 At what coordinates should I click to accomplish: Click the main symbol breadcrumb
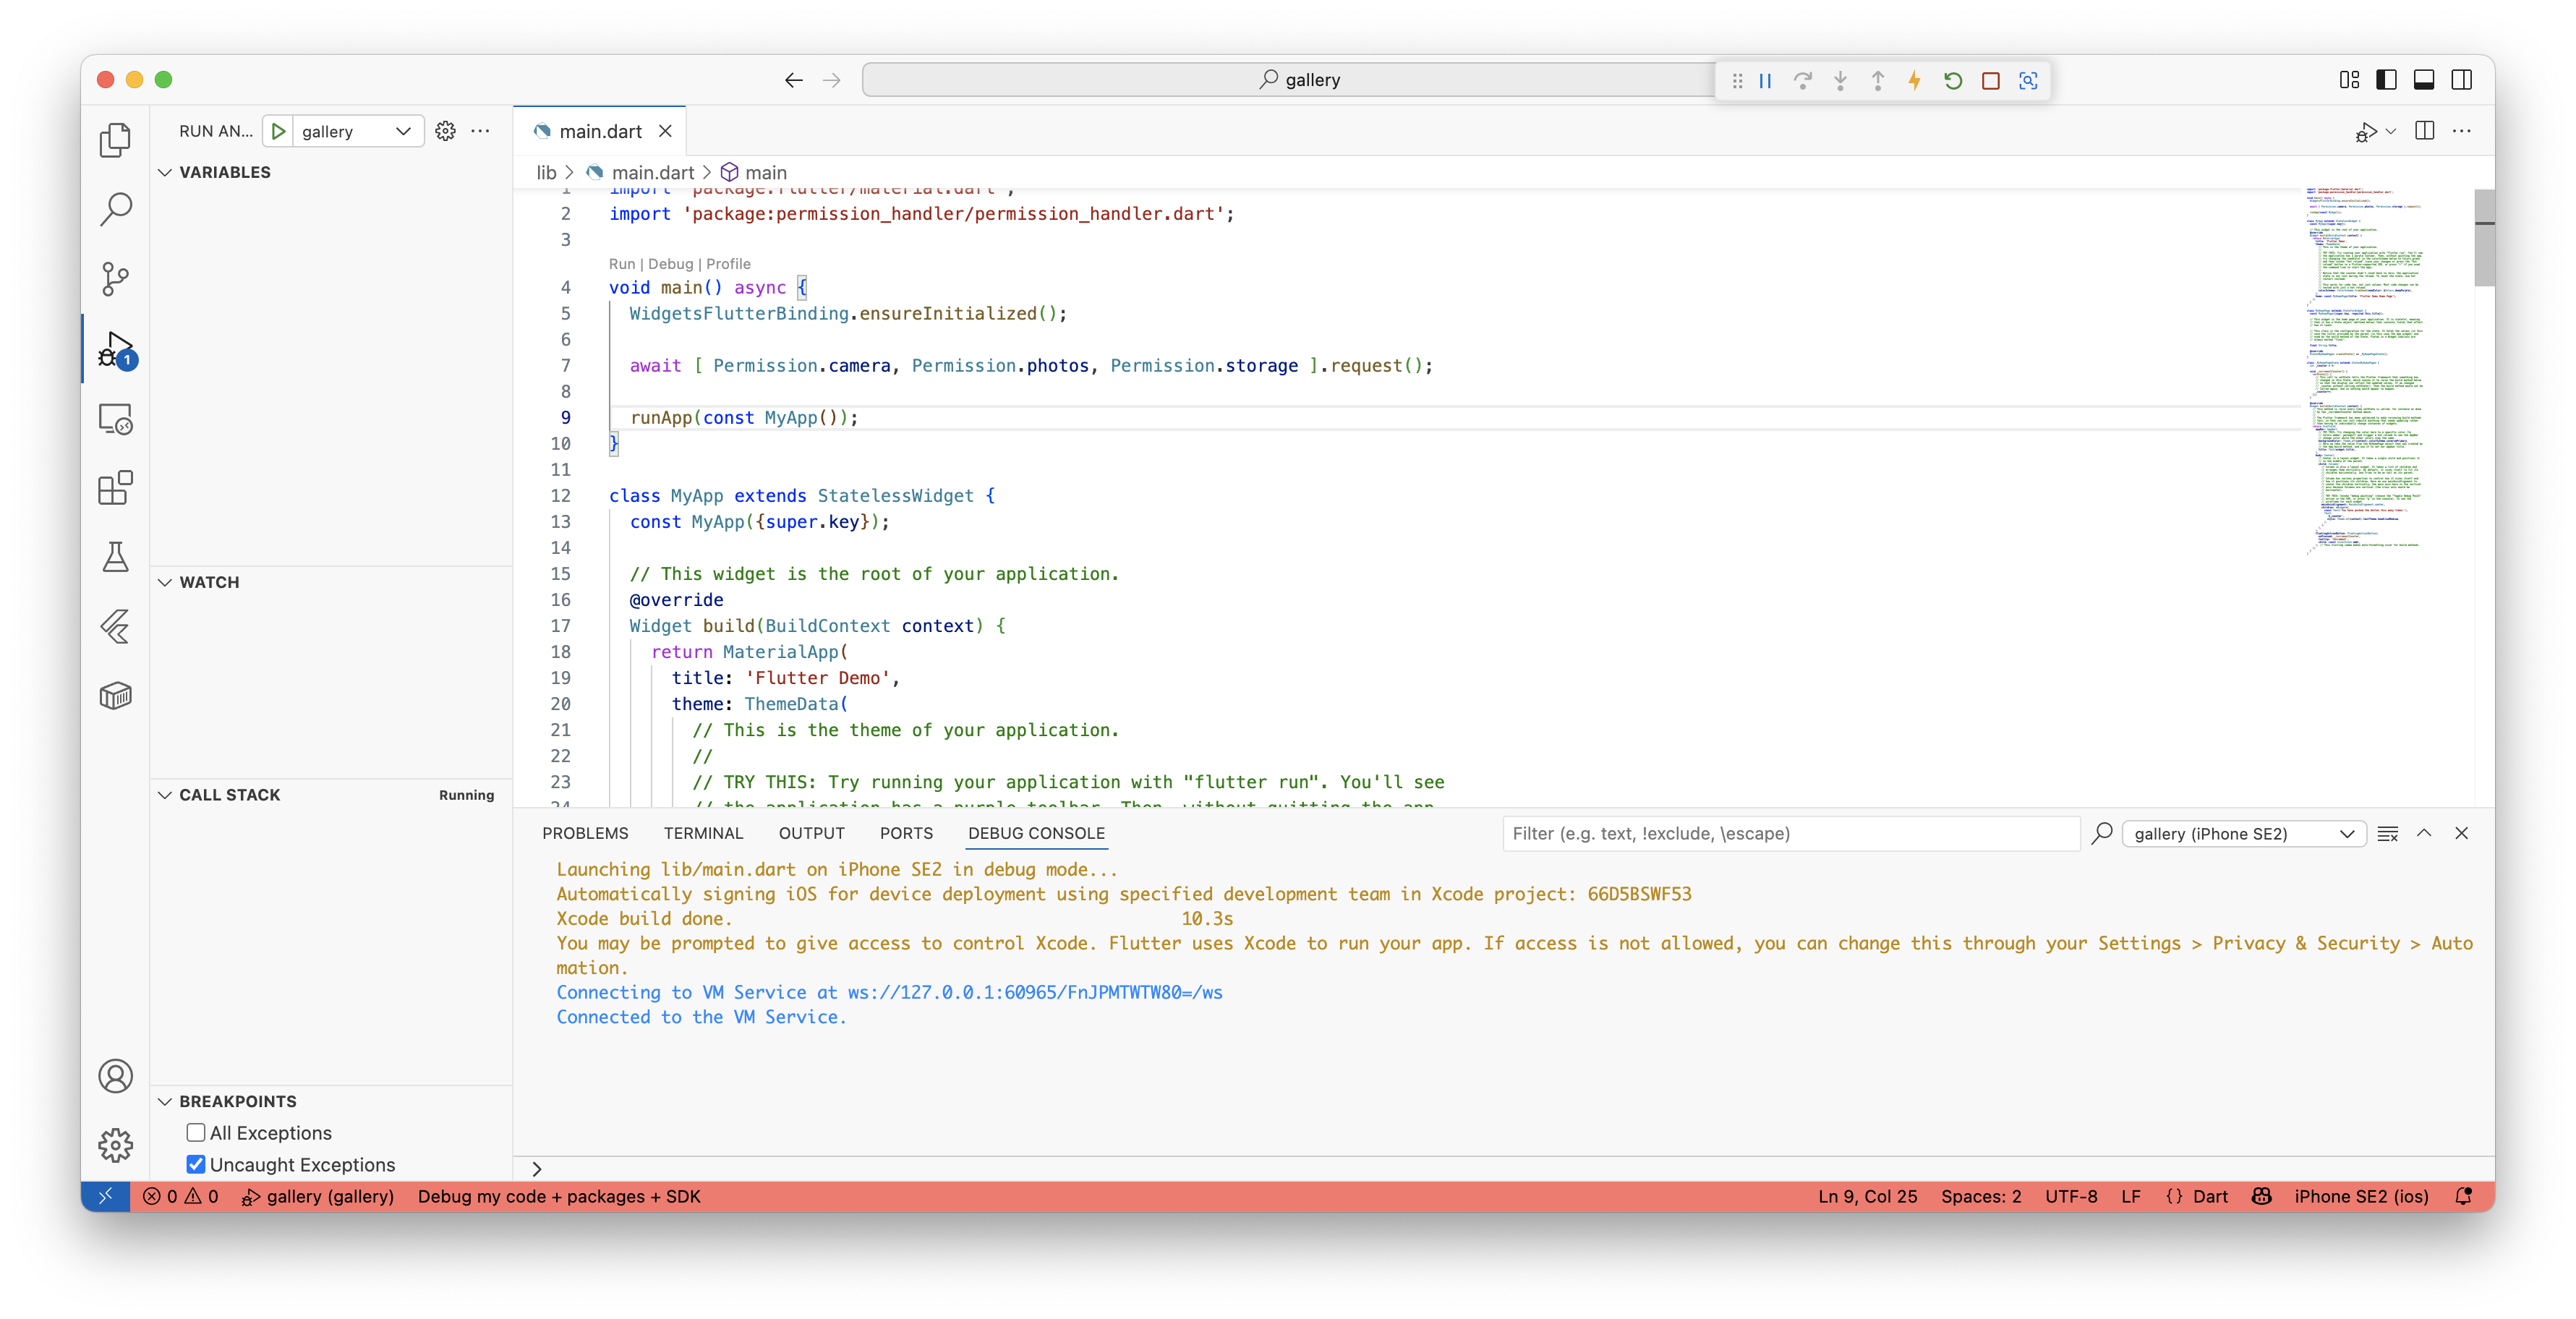(x=765, y=172)
